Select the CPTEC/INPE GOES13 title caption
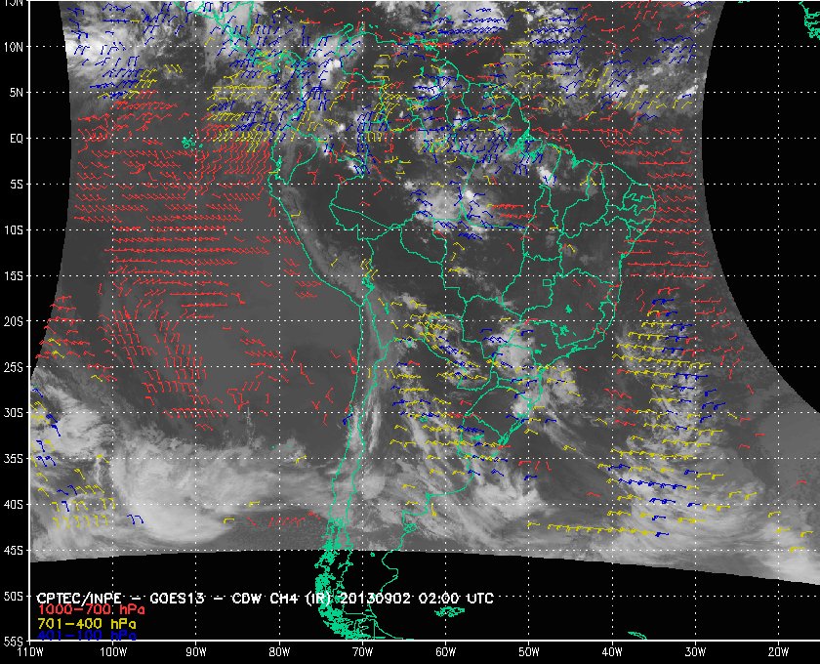820x664 pixels. (266, 598)
